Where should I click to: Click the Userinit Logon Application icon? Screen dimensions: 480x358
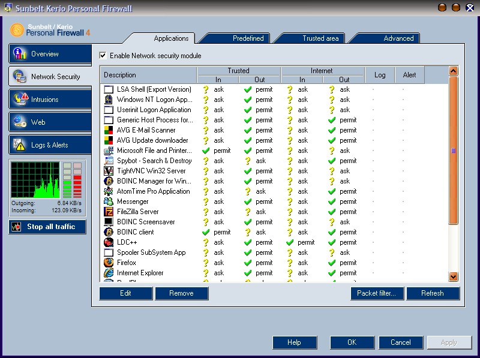click(109, 110)
